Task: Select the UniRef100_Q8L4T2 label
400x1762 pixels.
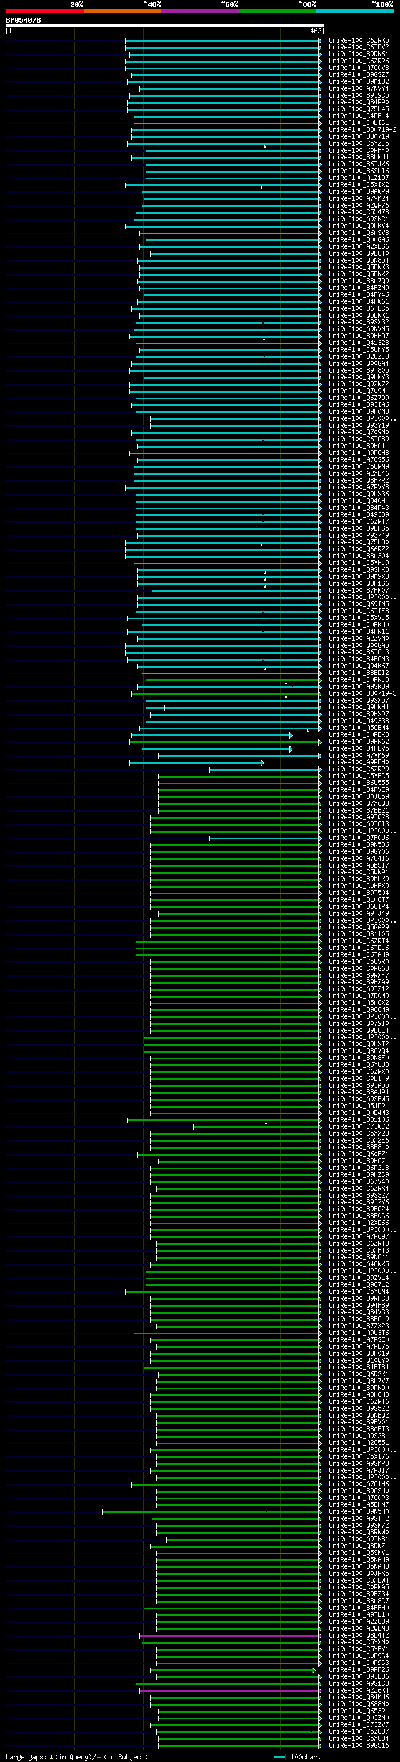Action: tap(359, 1636)
